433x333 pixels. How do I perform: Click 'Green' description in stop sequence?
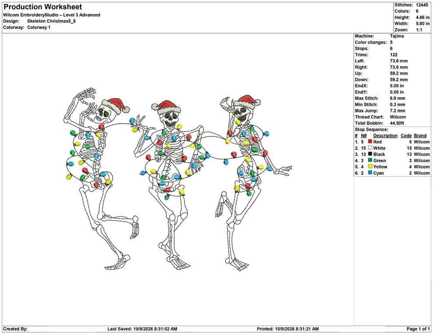pyautogui.click(x=380, y=160)
